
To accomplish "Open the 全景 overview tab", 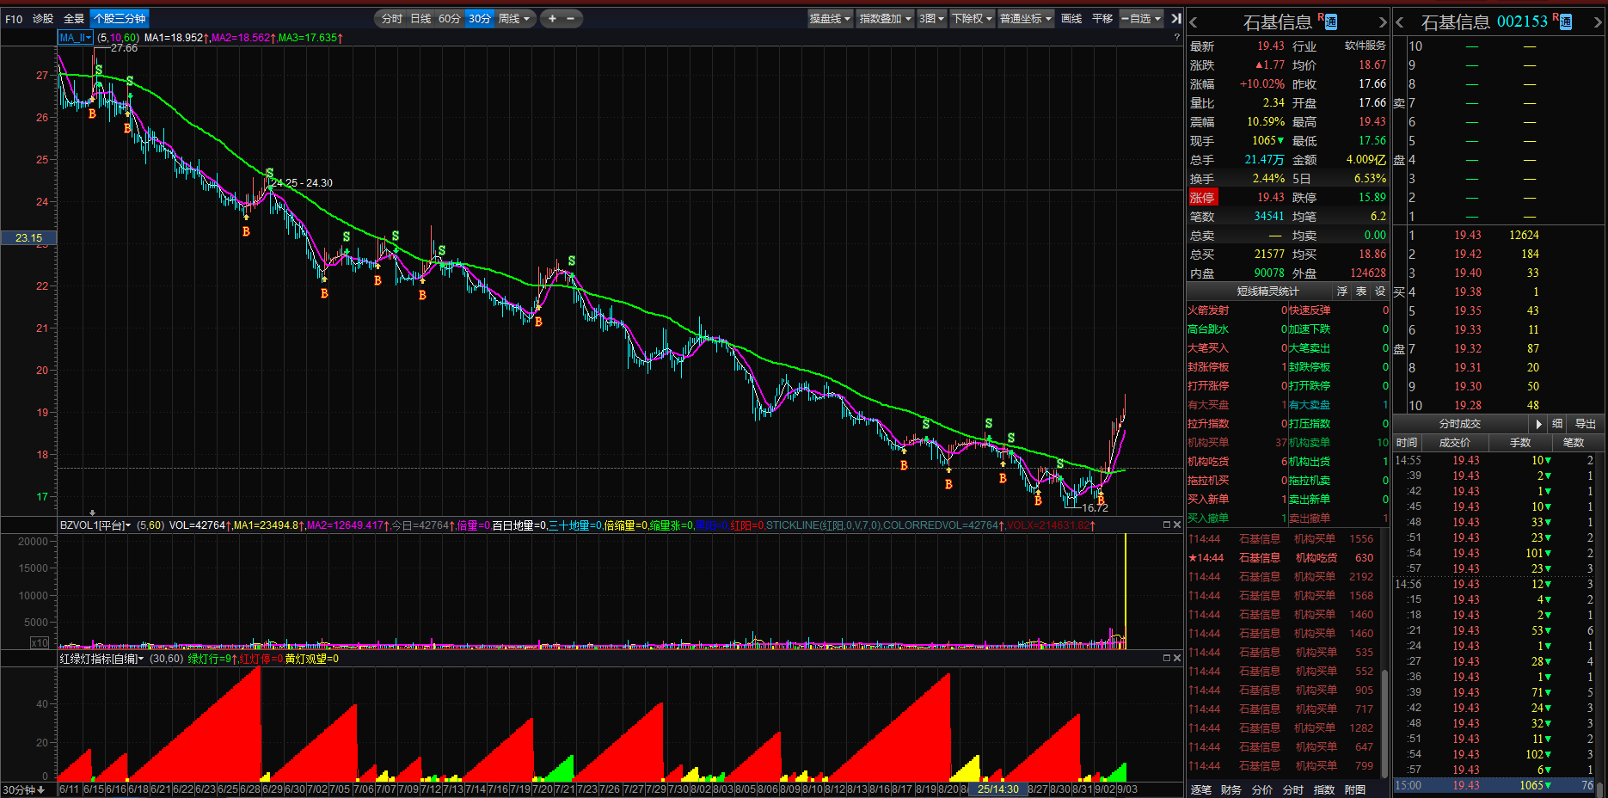I will coord(74,18).
